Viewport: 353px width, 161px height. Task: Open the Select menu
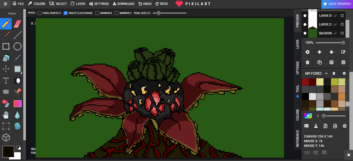58,4
